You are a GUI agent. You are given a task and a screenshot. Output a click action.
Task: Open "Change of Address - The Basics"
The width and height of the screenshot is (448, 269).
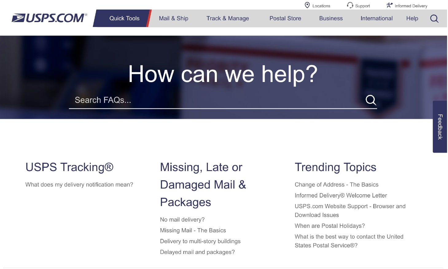(x=337, y=185)
